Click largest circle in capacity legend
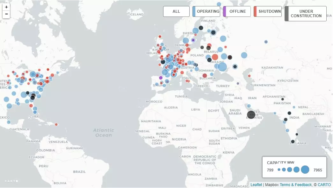Image resolution: width=333 pixels, height=188 pixels. point(305,170)
